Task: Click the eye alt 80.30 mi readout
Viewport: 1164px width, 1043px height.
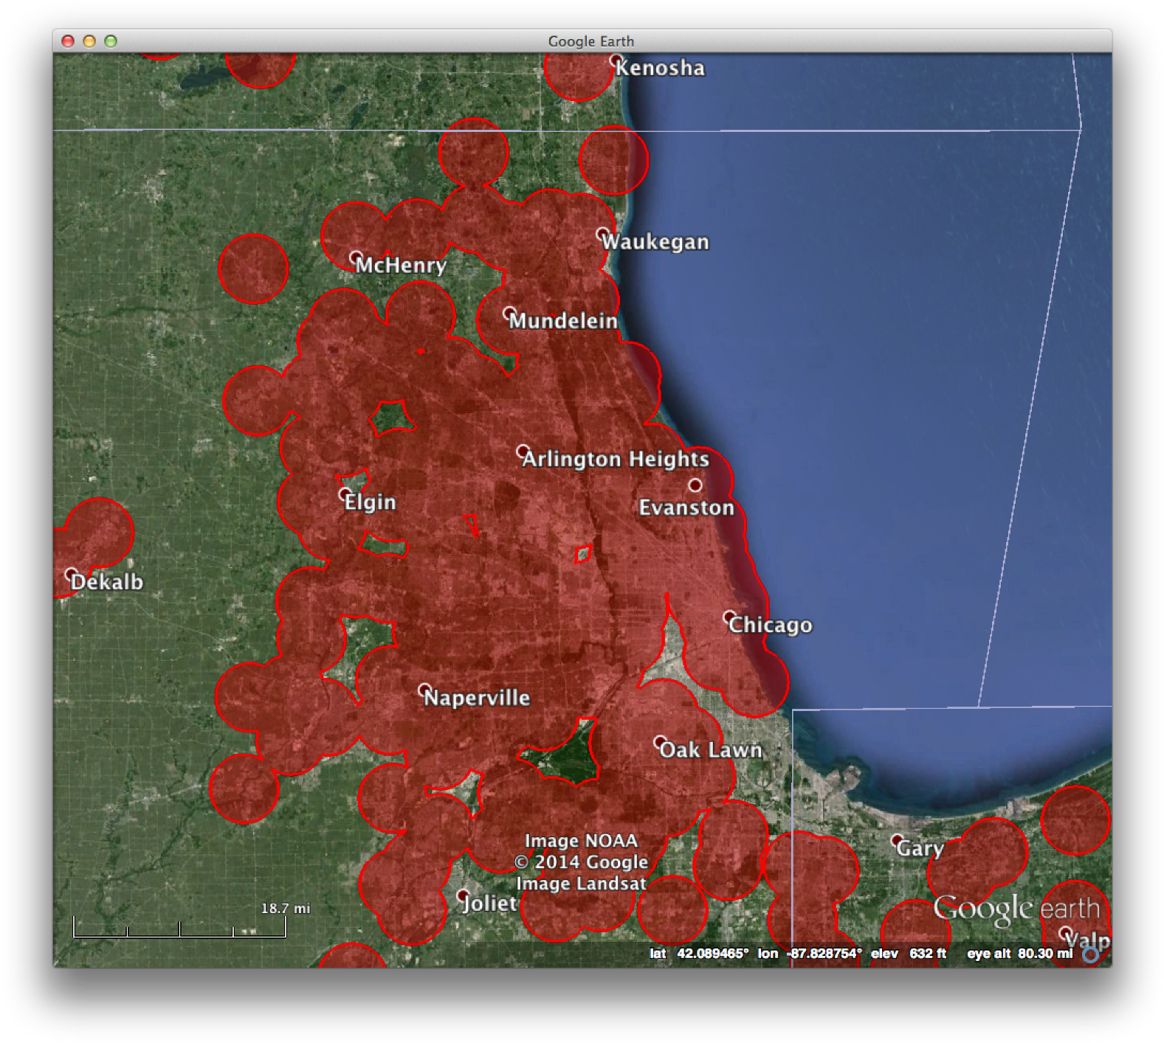Action: (1020, 954)
